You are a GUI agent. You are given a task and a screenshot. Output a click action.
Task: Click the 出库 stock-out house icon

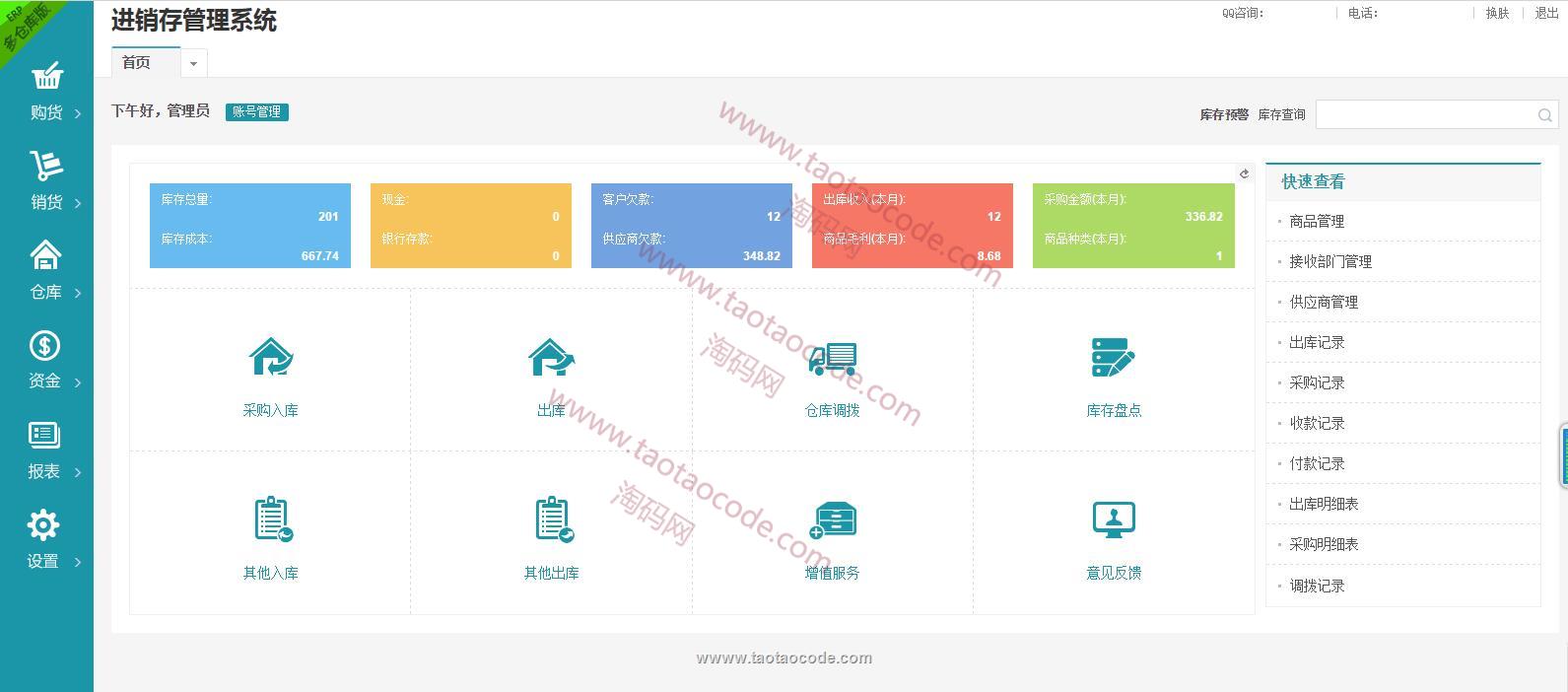pos(551,358)
